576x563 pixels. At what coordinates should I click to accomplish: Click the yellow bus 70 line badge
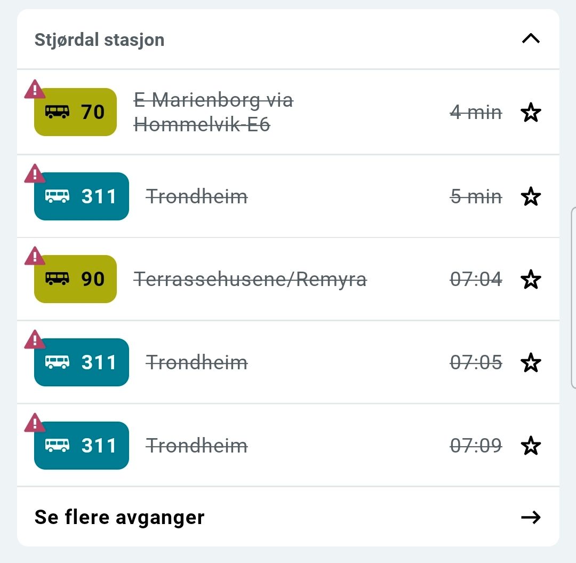pos(76,112)
